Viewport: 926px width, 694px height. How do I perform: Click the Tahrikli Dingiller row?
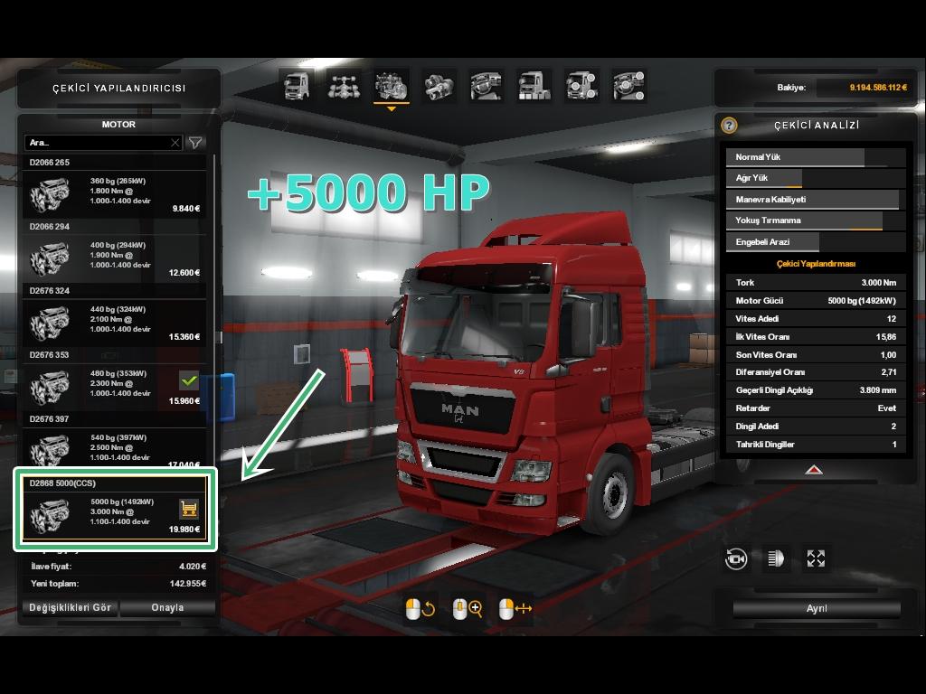coord(816,445)
